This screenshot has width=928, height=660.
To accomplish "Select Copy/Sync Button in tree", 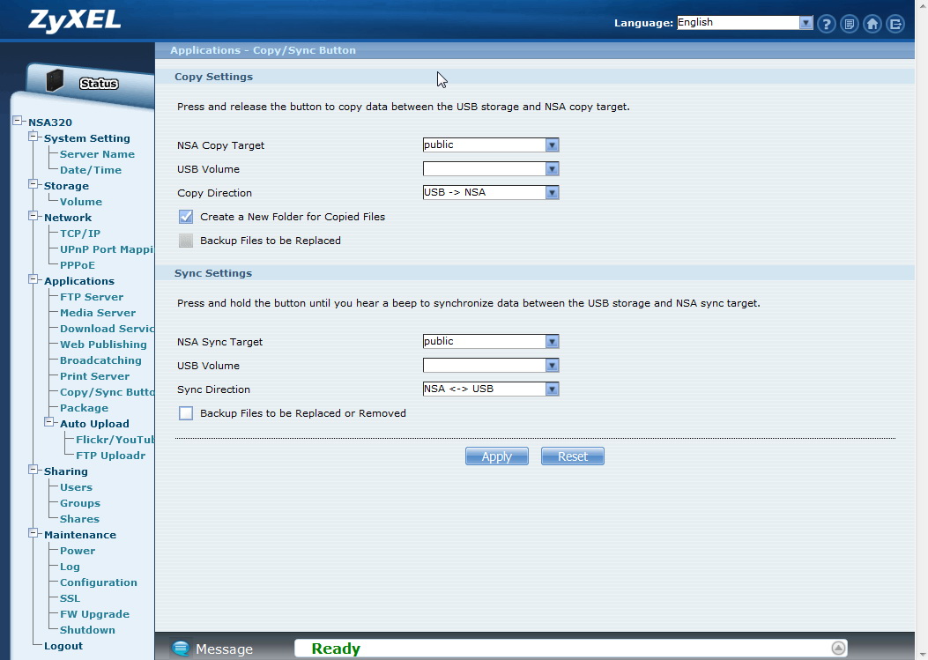I will tap(108, 392).
